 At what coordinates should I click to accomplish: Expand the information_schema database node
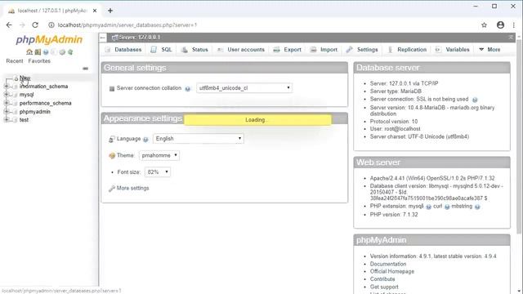tap(6, 87)
